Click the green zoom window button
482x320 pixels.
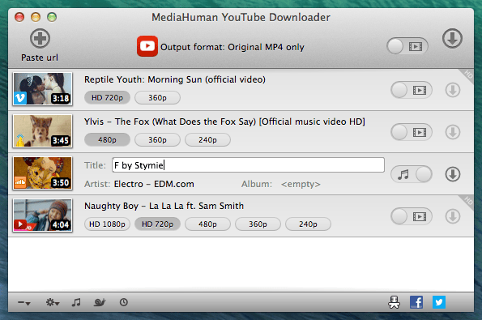coord(52,17)
